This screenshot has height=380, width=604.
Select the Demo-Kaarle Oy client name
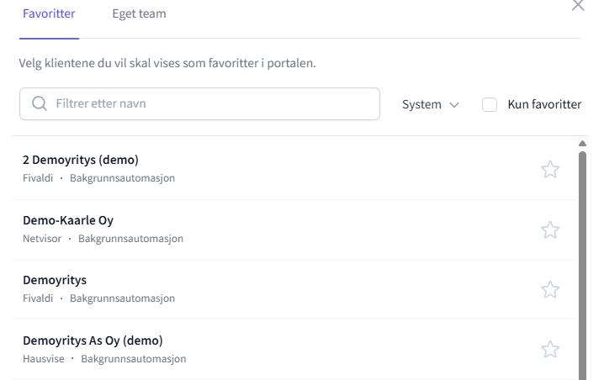click(x=68, y=220)
